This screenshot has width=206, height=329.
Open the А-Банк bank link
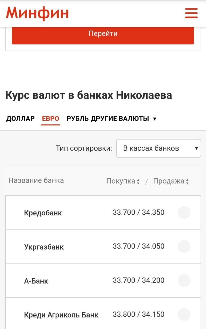pos(36,281)
